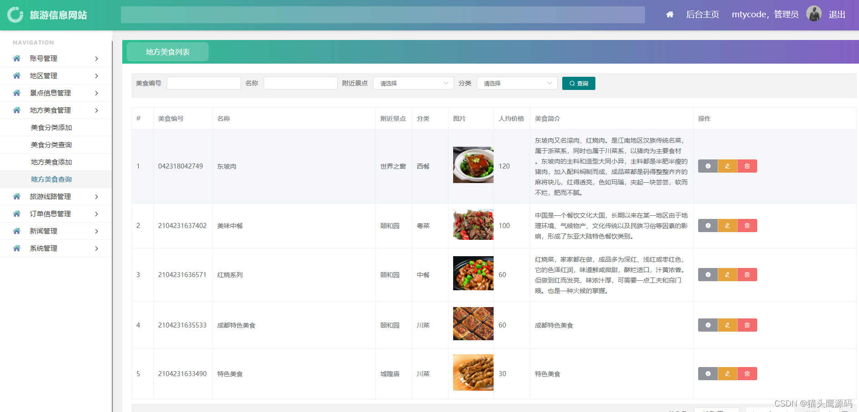
Task: Click the delete icon for 成都特色美食
Action: tap(747, 325)
